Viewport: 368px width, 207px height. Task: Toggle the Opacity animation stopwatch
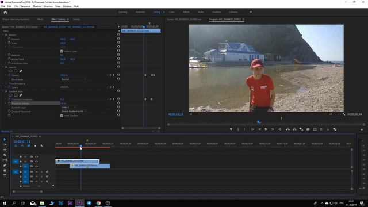click(x=9, y=75)
